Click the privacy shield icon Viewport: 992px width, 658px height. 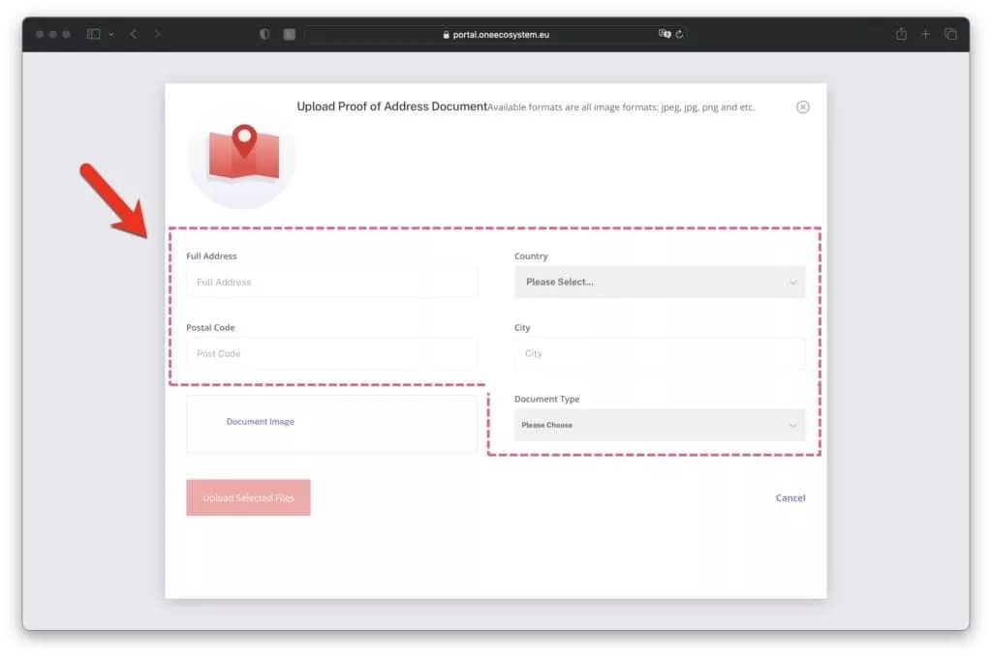264,34
